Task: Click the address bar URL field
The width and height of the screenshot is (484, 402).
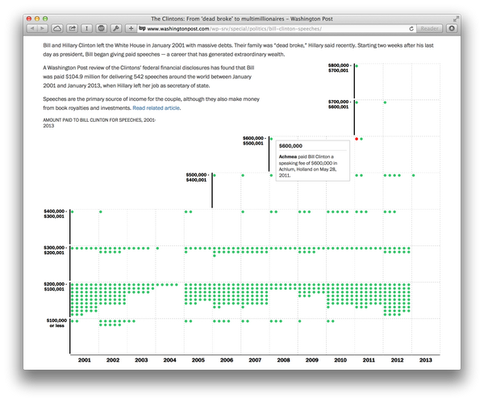Action: [277, 29]
